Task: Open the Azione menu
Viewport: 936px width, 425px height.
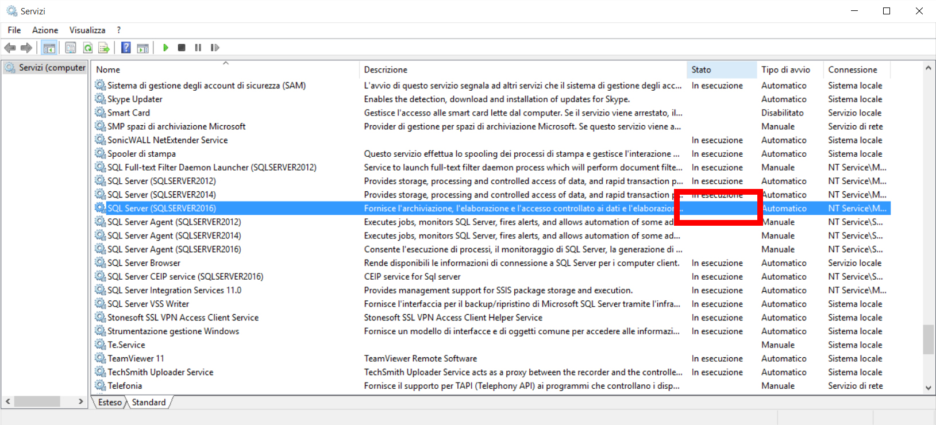Action: pos(45,30)
